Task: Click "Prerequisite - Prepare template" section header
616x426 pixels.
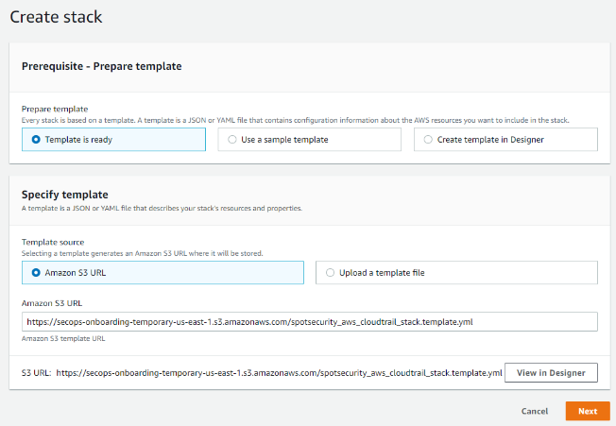Action: pyautogui.click(x=101, y=67)
